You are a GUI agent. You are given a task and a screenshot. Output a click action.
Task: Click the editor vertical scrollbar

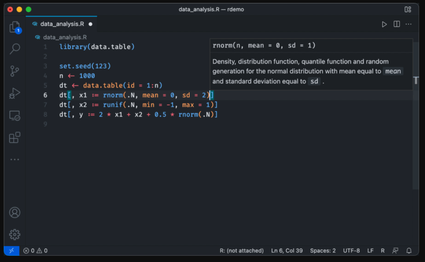pyautogui.click(x=415, y=124)
